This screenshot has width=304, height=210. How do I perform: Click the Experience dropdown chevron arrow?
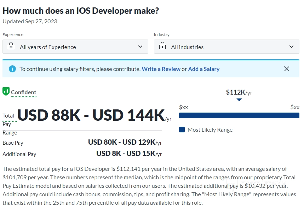coord(140,47)
